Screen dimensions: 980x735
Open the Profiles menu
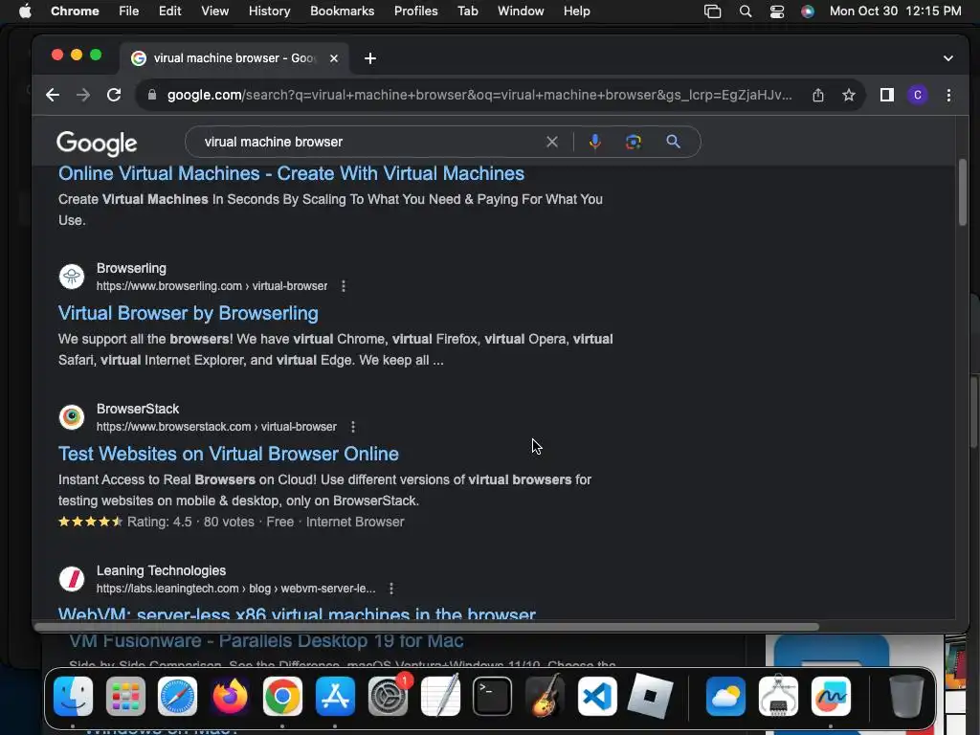[415, 11]
